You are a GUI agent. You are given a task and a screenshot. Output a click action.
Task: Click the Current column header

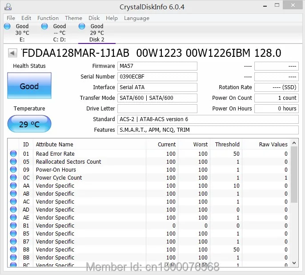click(162, 145)
